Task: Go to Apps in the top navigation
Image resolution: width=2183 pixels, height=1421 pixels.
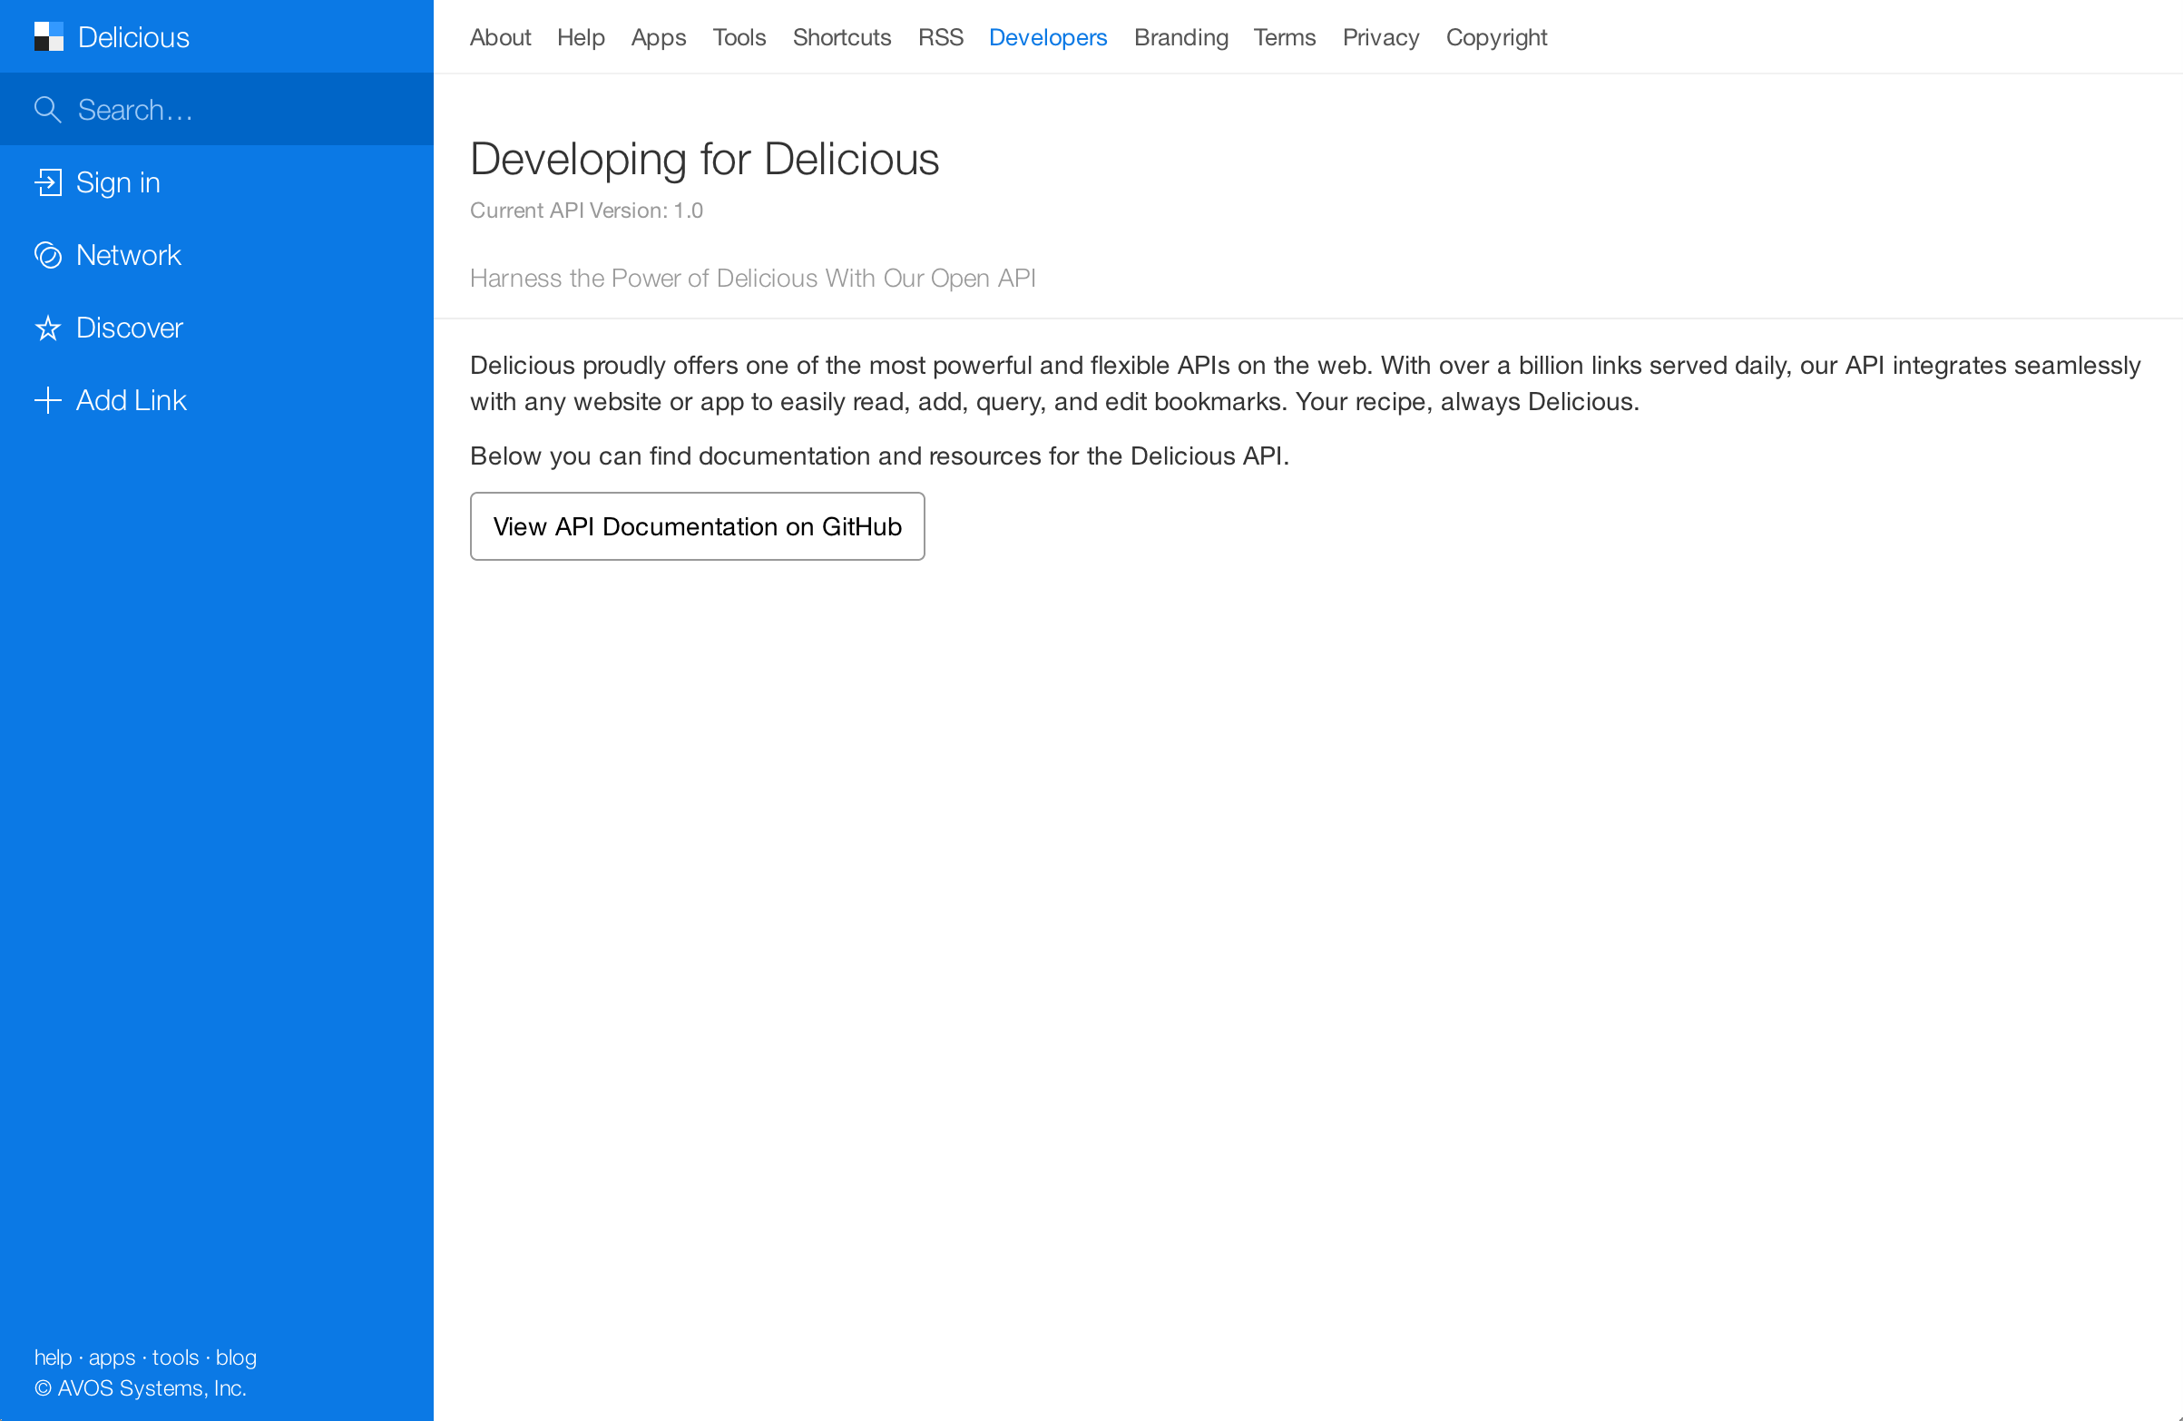Action: pyautogui.click(x=659, y=37)
